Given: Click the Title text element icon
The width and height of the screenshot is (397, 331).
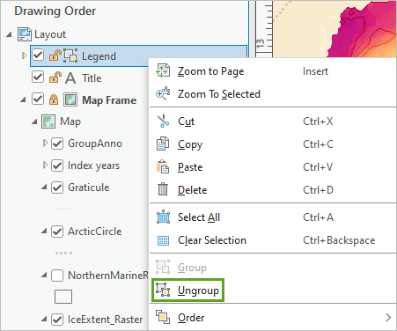Looking at the screenshot, I should (x=70, y=78).
